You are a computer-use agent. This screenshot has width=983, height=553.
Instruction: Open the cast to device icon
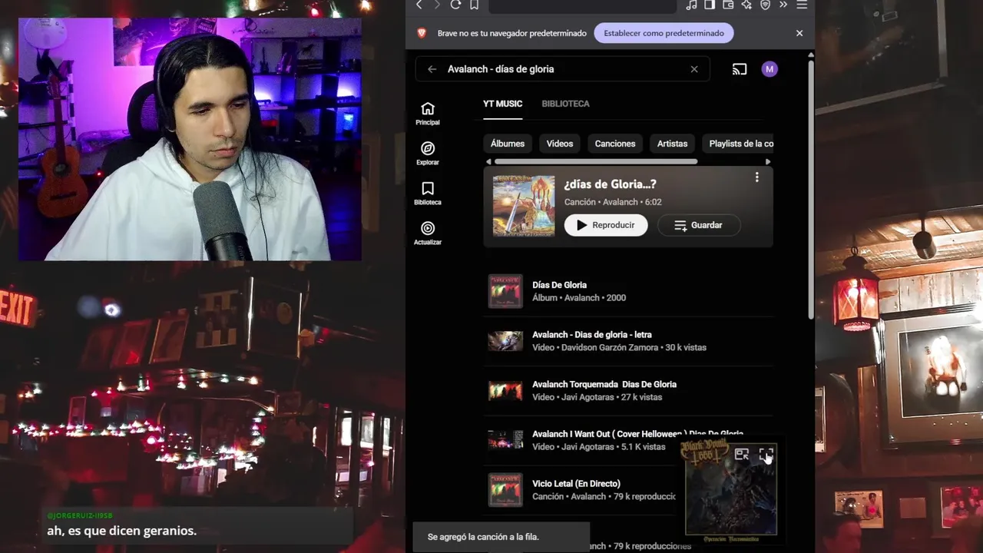tap(740, 69)
